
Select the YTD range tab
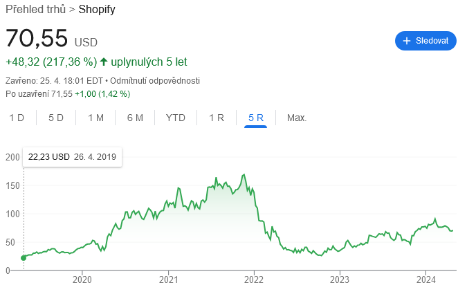176,118
